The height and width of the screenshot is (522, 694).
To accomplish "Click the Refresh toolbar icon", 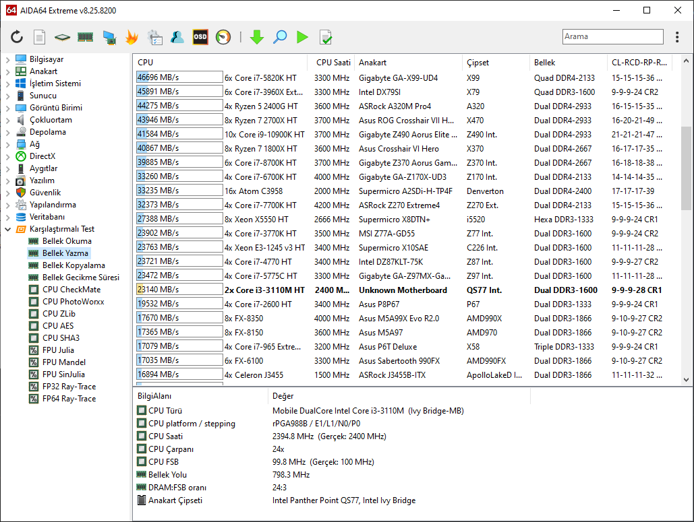I will [x=17, y=37].
